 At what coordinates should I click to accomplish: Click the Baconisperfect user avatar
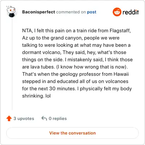point(11,12)
